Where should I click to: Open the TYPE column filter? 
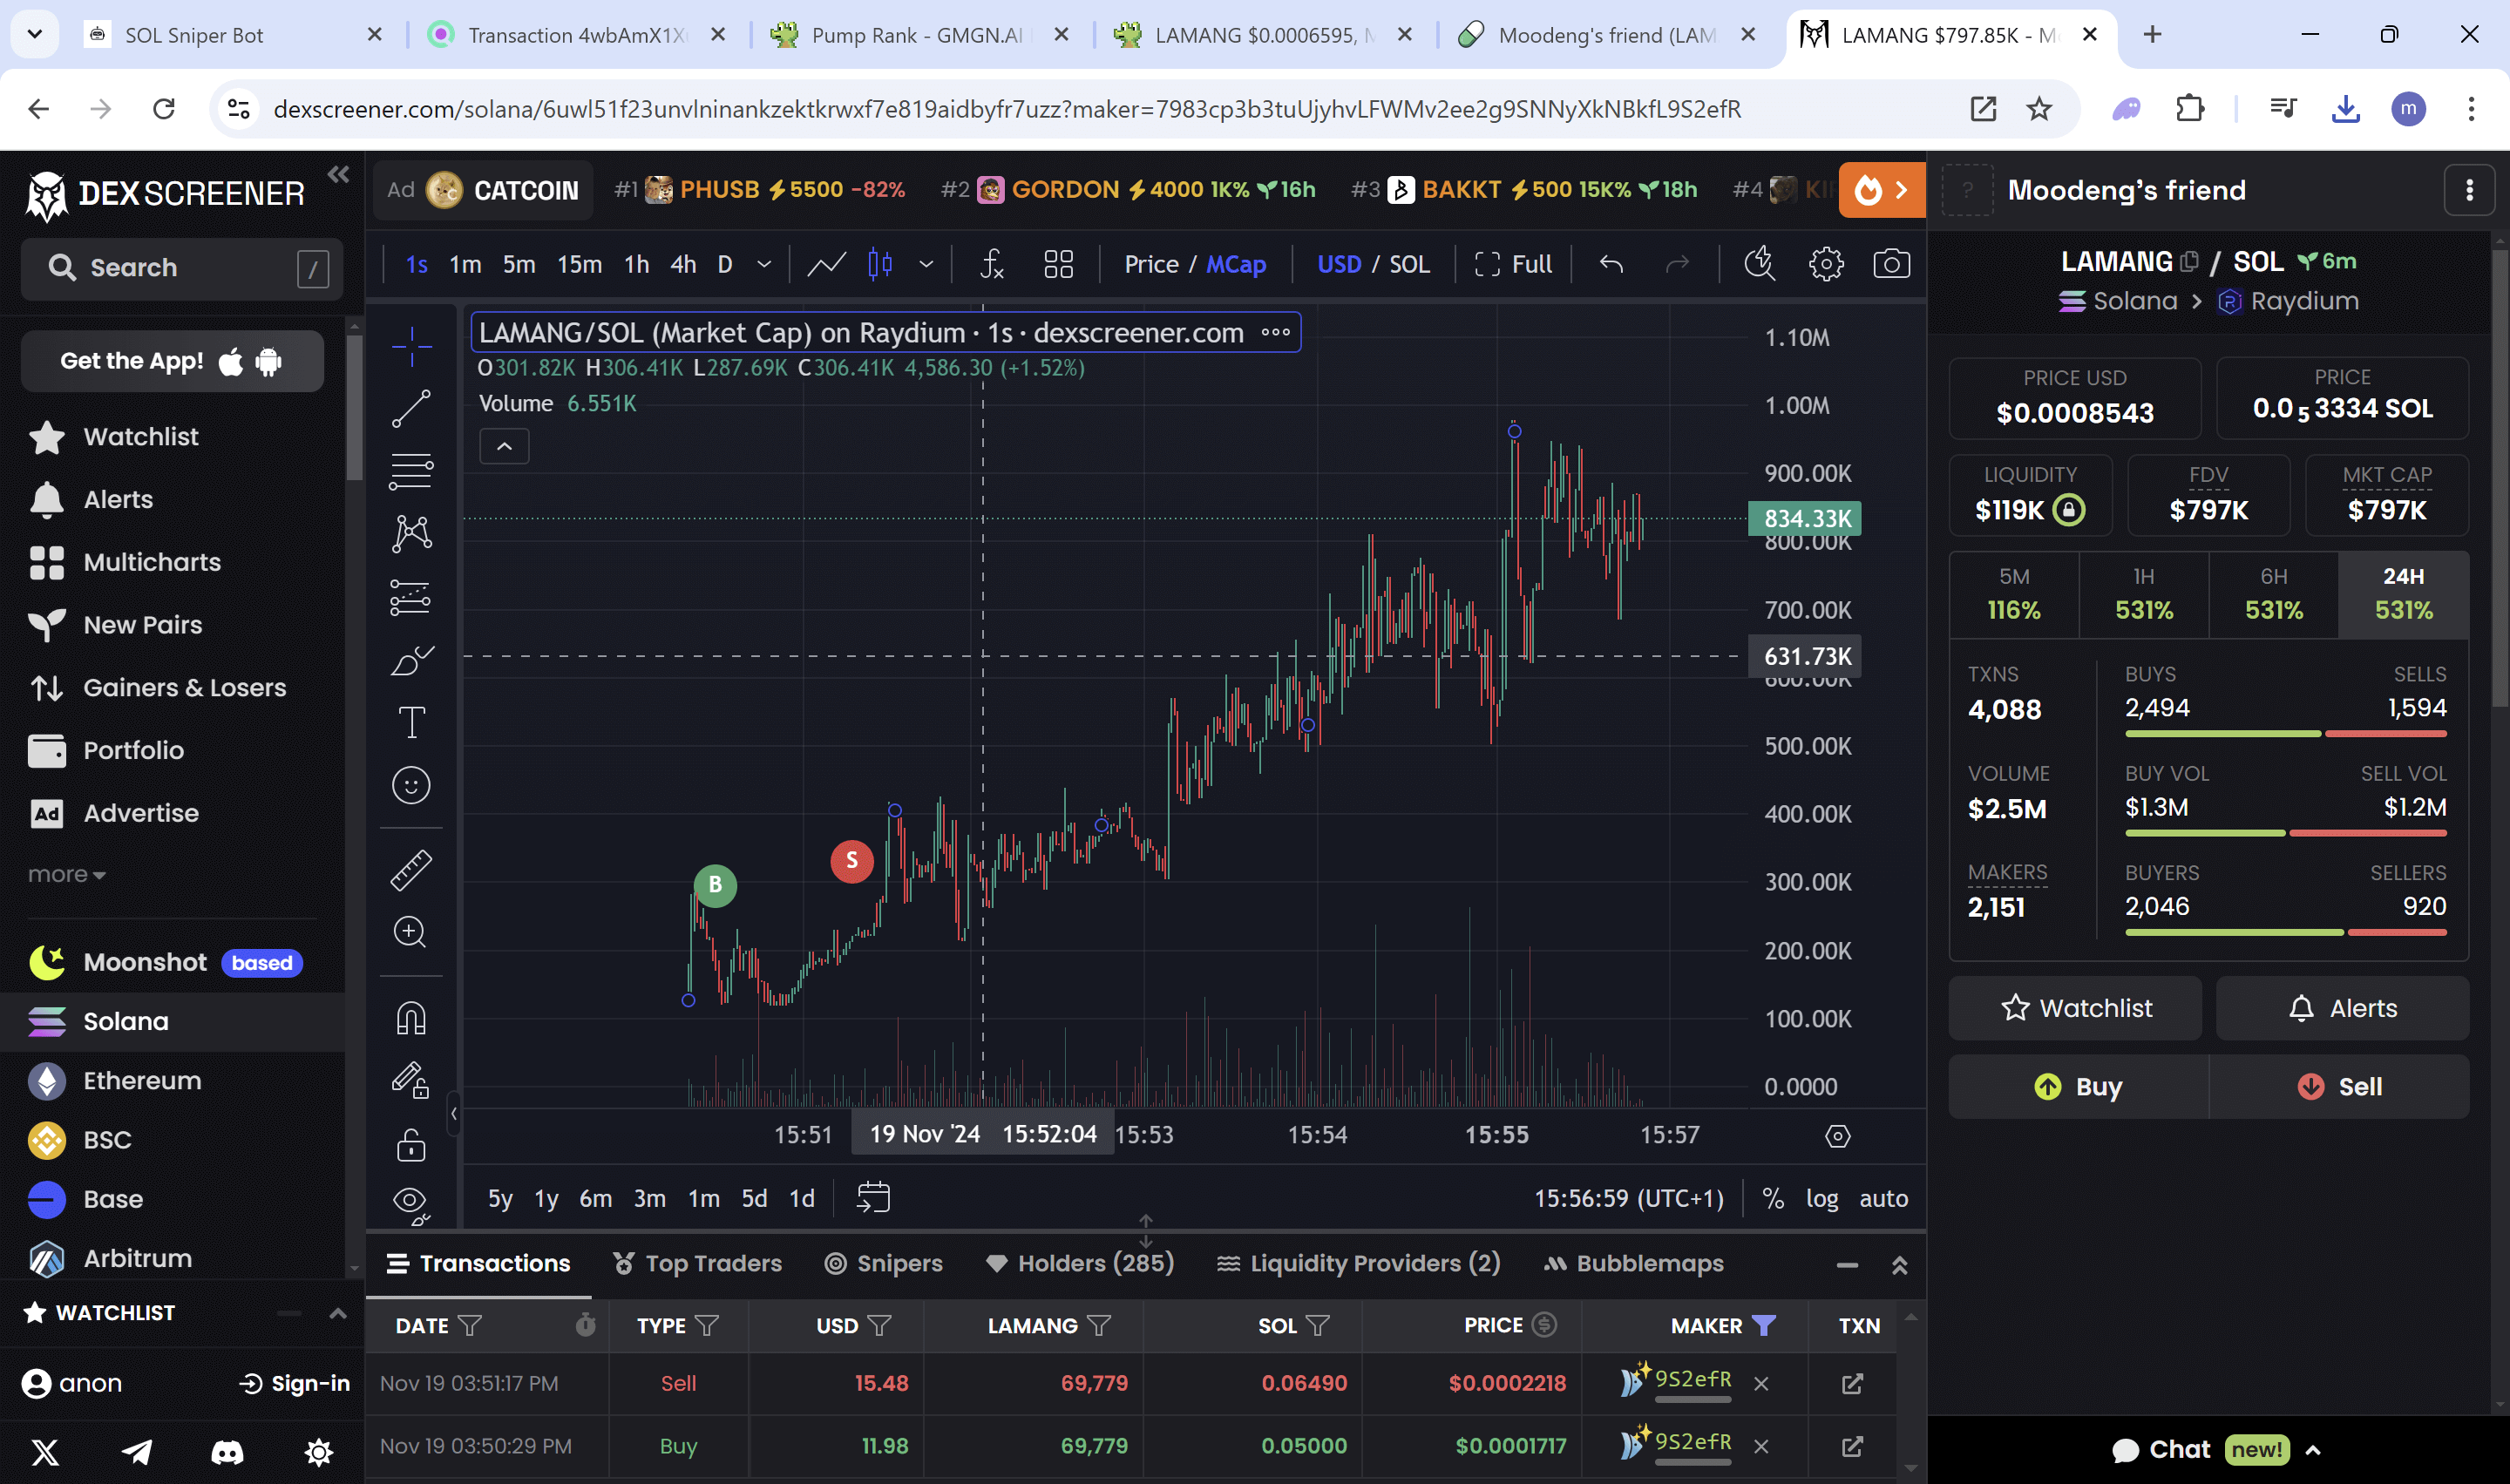click(x=707, y=1325)
